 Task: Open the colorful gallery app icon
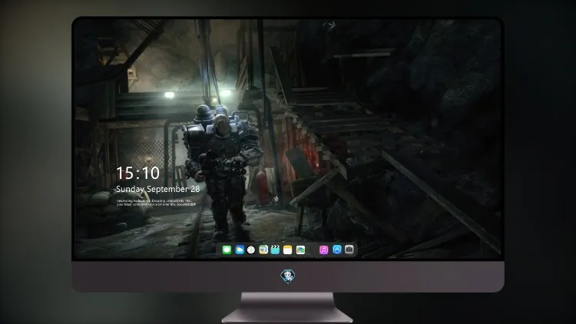coord(300,250)
